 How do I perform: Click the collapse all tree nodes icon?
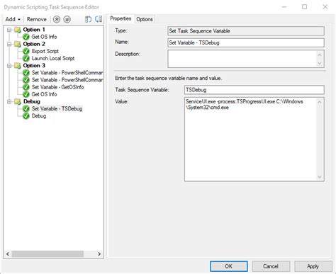[99, 19]
